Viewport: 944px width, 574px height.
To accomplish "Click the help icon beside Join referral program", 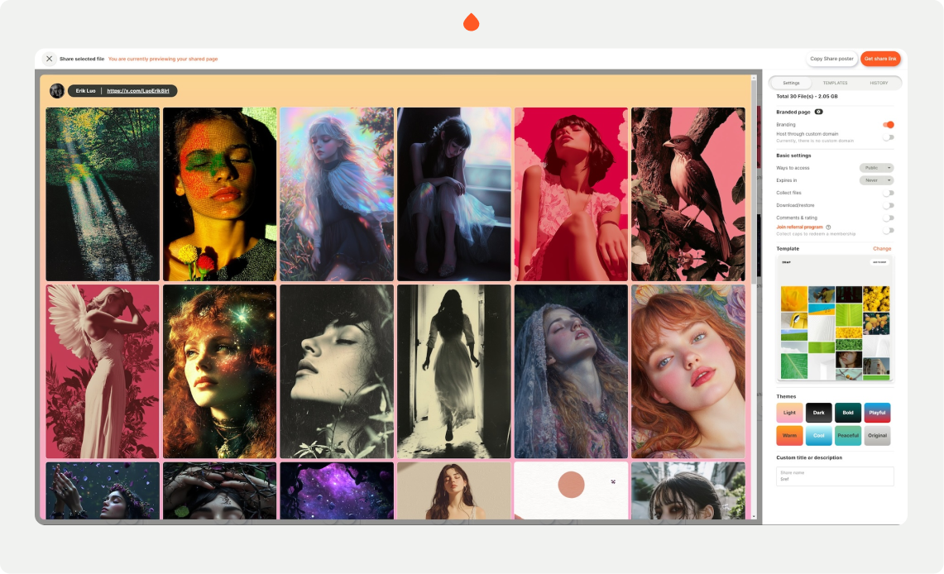I will point(828,227).
